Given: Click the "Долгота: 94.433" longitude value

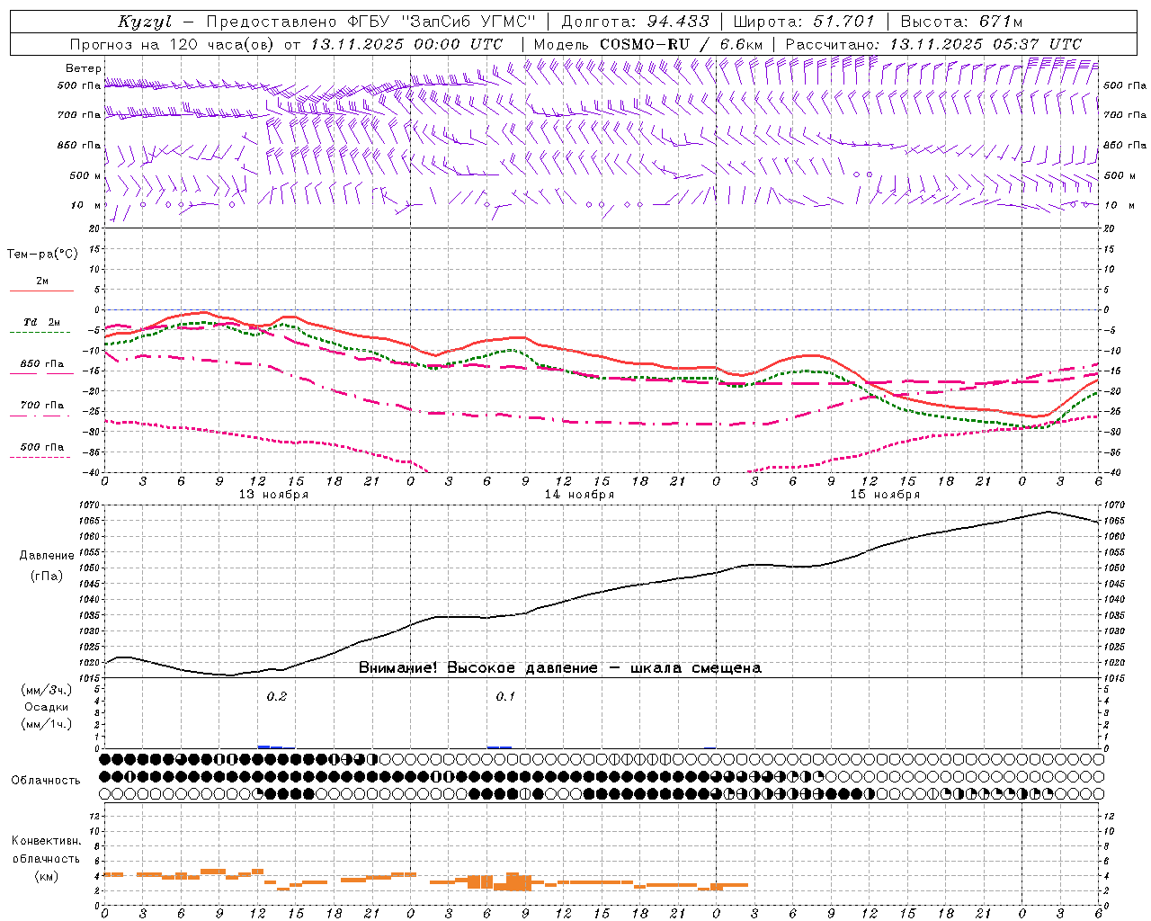Looking at the screenshot, I should point(635,22).
